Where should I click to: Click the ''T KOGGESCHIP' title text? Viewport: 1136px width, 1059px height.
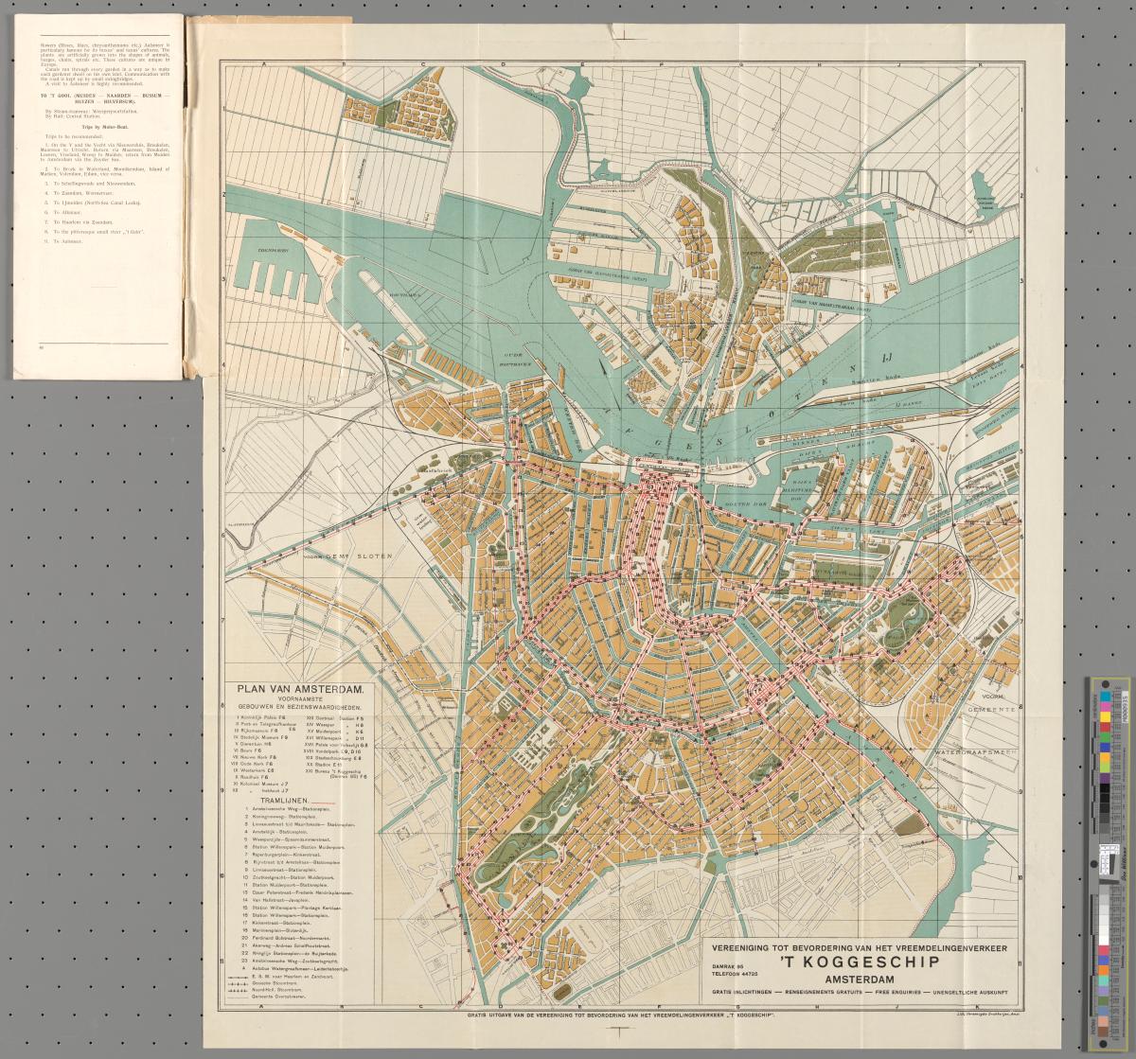click(858, 962)
